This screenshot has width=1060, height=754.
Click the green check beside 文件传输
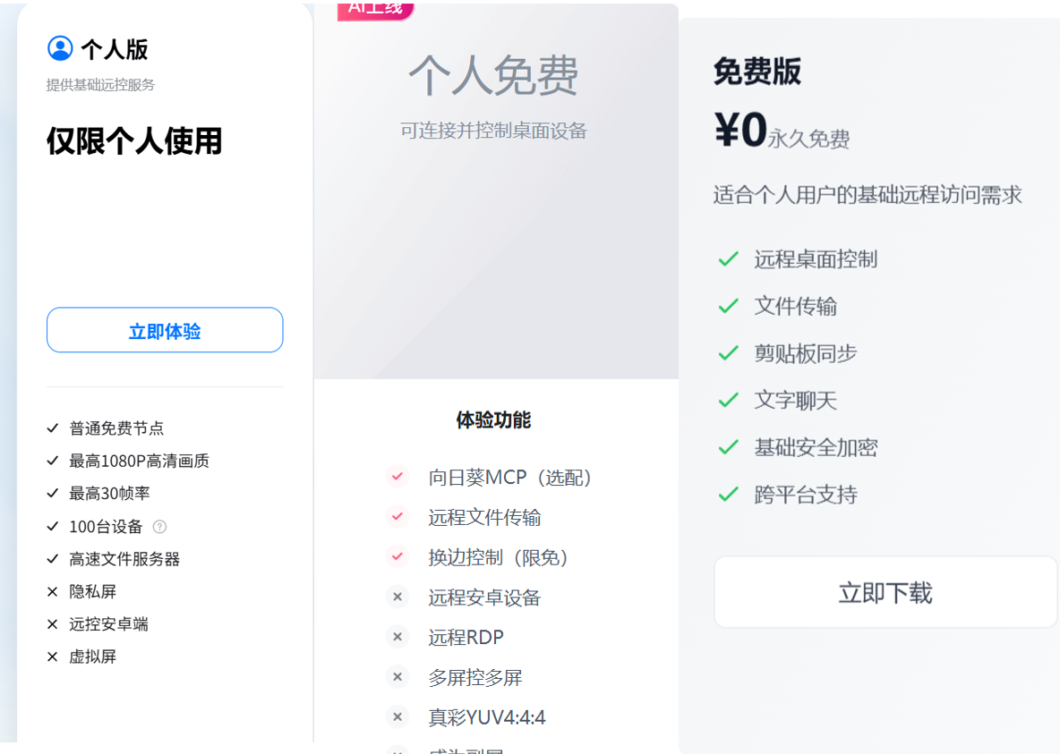(728, 306)
